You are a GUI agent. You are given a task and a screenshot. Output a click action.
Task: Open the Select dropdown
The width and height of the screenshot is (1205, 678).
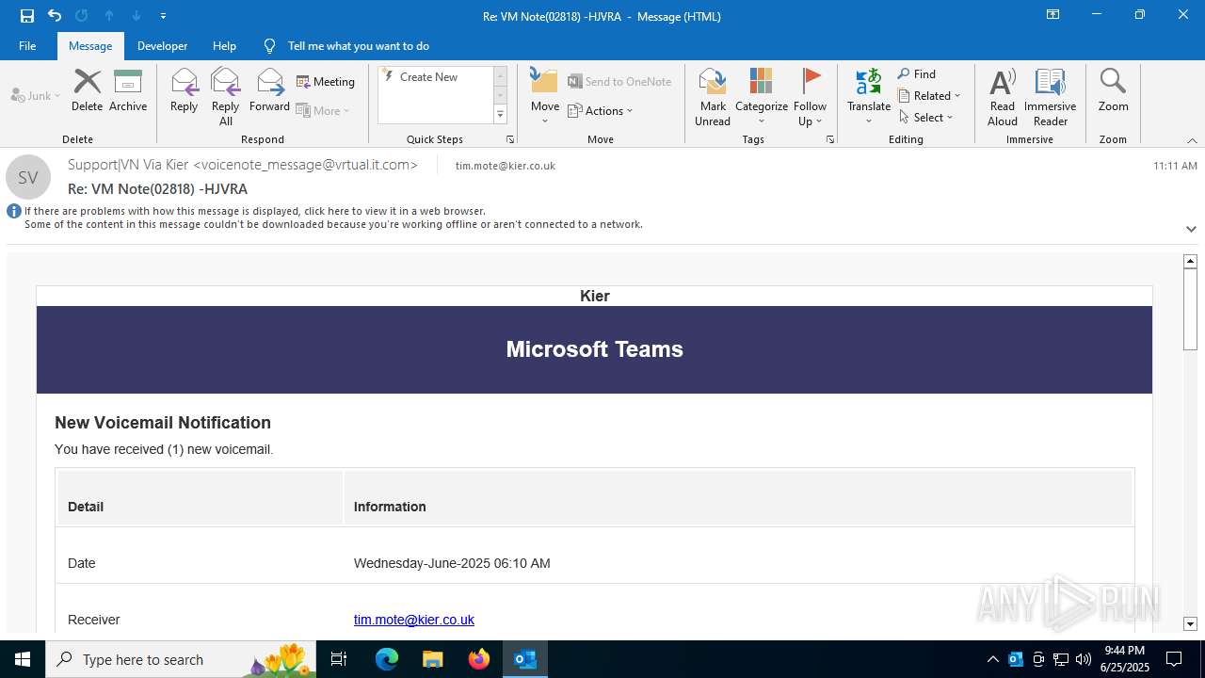[926, 118]
